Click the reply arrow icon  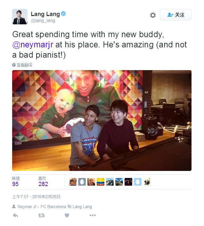coord(15,215)
